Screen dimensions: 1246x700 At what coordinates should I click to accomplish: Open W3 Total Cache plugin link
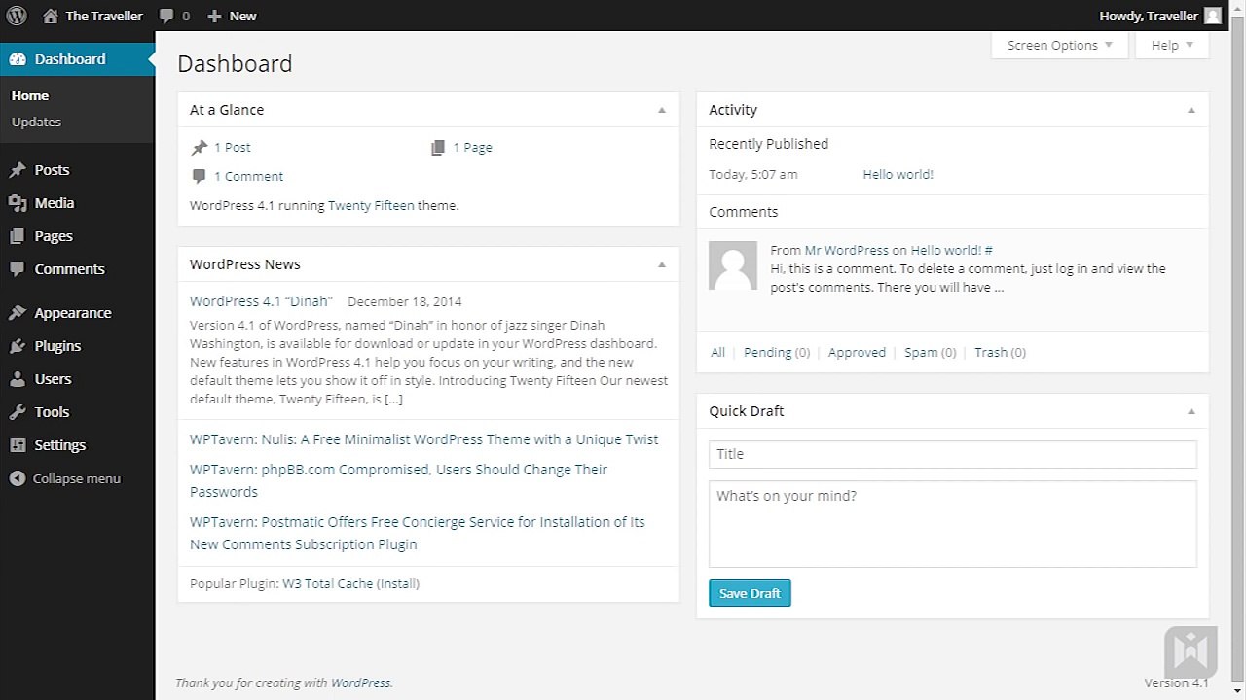click(327, 584)
